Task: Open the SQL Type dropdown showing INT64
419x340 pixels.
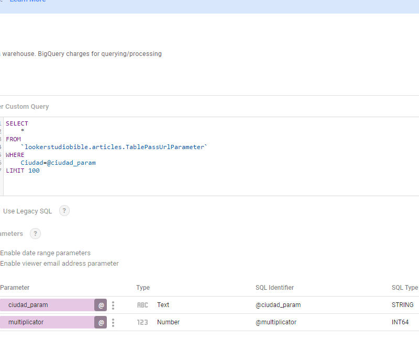Action: (x=401, y=322)
